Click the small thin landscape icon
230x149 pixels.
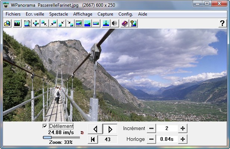coord(96,23)
